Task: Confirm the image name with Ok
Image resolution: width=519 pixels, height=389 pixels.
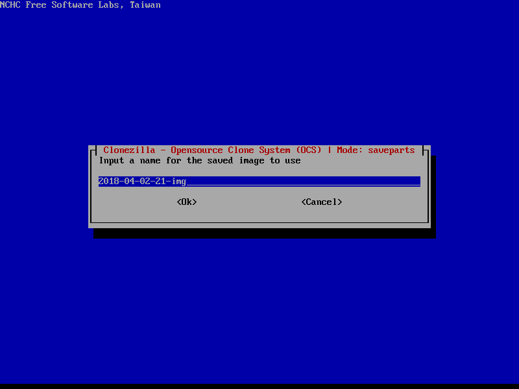Action: pyautogui.click(x=187, y=202)
